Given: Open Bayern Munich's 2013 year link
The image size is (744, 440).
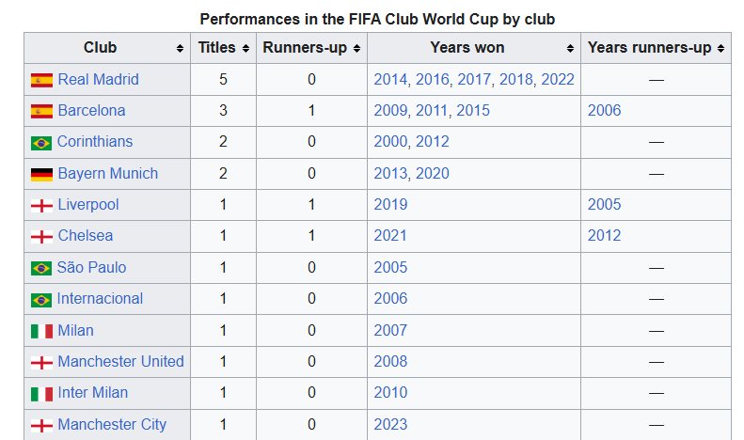Looking at the screenshot, I should click(x=389, y=173).
